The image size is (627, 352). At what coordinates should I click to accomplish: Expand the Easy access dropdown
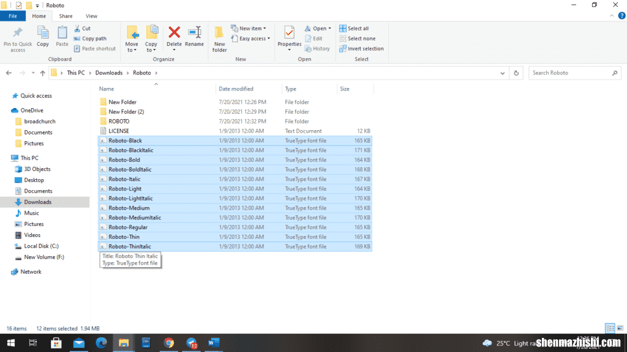(x=268, y=38)
